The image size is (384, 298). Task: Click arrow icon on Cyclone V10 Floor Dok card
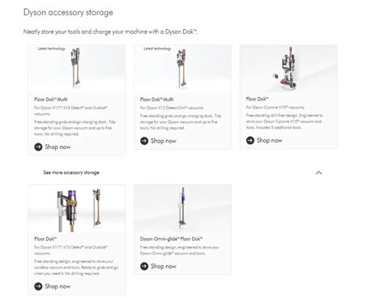[250, 140]
